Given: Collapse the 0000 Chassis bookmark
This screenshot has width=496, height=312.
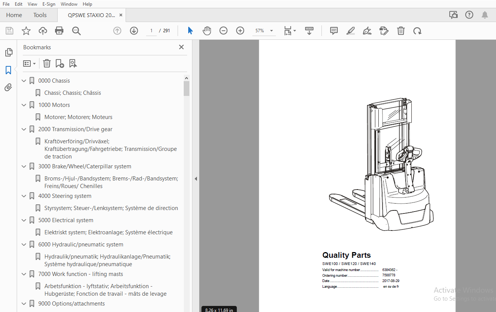Looking at the screenshot, I should [x=24, y=81].
